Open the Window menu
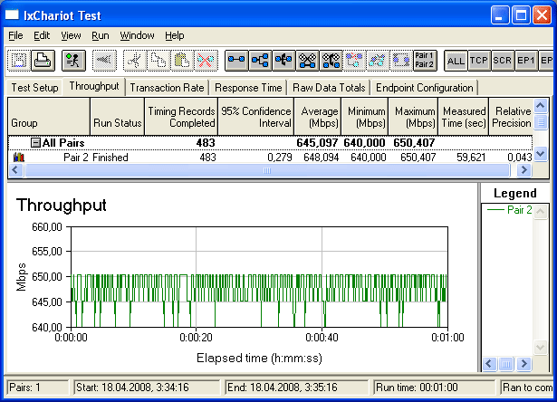Image resolution: width=557 pixels, height=402 pixels. 137,35
